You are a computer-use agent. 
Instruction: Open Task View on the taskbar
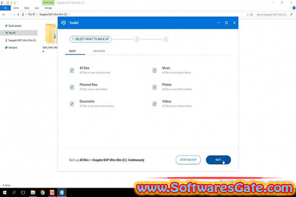click(23, 192)
